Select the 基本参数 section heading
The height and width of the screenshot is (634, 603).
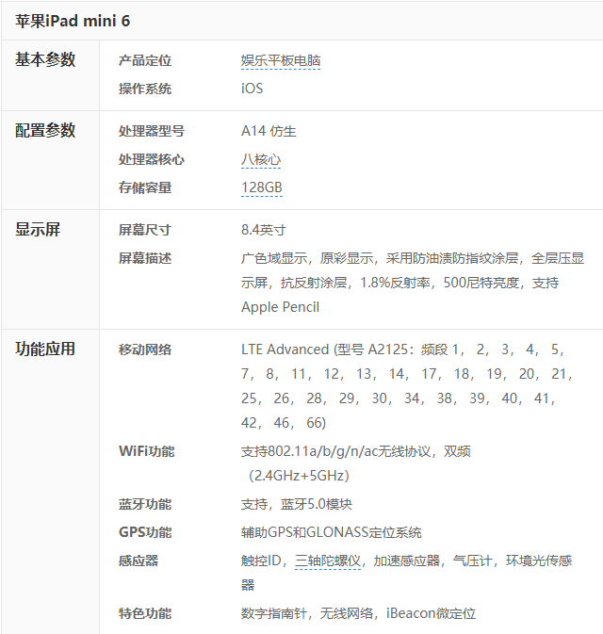tap(45, 60)
